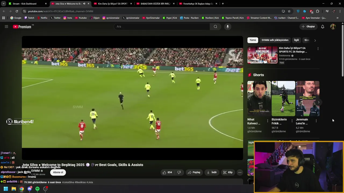Select the Tümü filter chip

pyautogui.click(x=253, y=40)
